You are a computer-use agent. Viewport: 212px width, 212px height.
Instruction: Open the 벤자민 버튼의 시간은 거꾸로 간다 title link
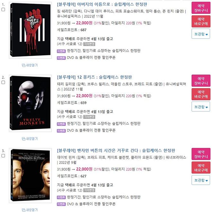coord(116,151)
